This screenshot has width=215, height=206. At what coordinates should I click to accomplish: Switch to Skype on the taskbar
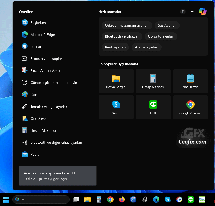click(x=168, y=199)
